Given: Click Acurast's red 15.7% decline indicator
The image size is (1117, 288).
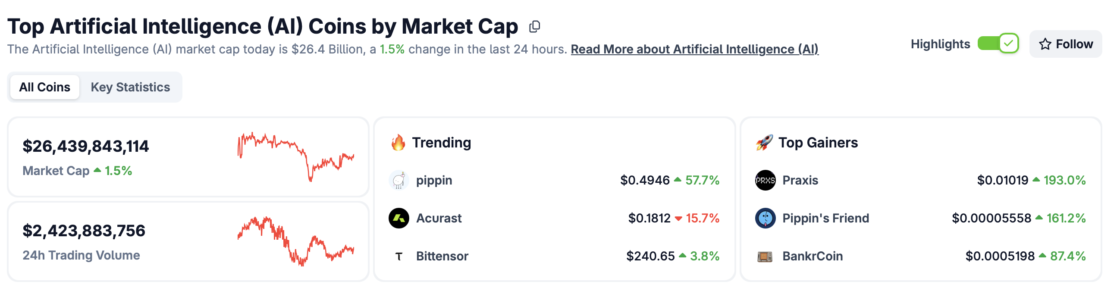Looking at the screenshot, I should (701, 218).
